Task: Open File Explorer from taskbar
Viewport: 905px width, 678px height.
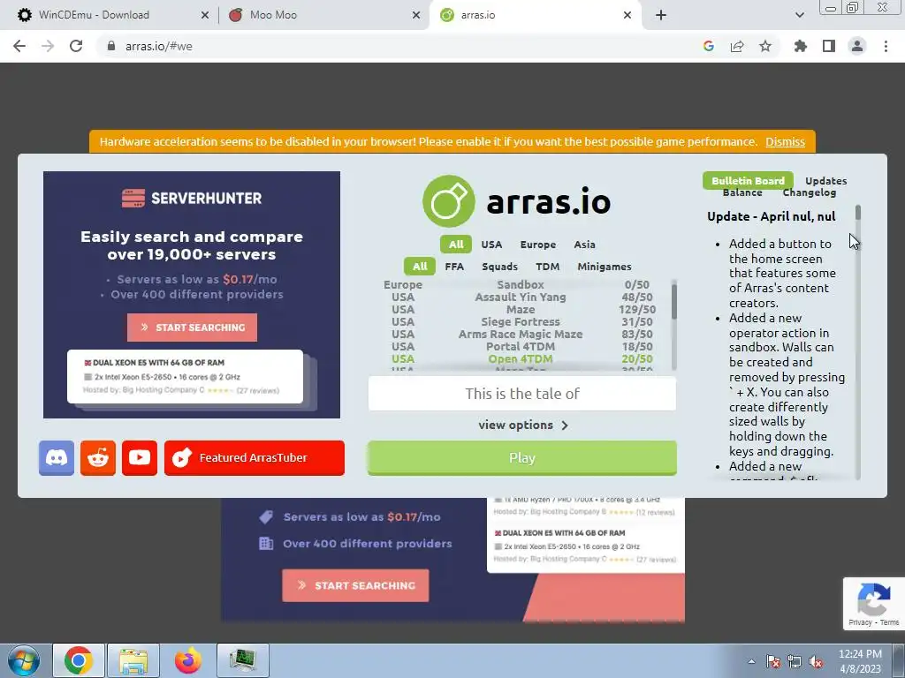Action: 133,660
